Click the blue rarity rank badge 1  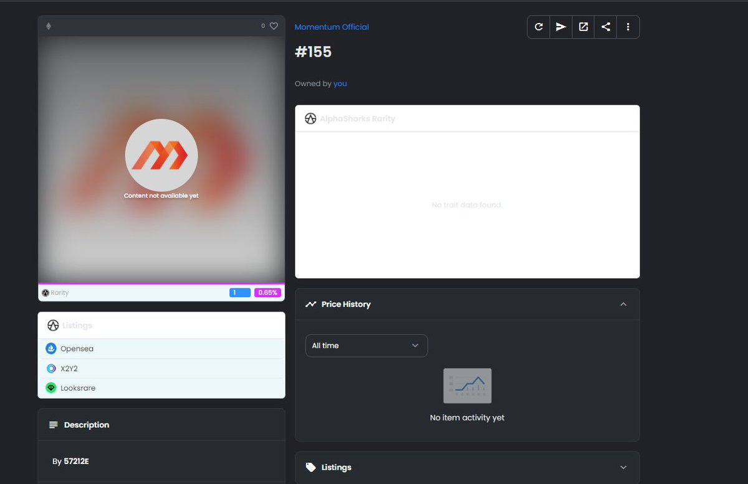(x=240, y=293)
